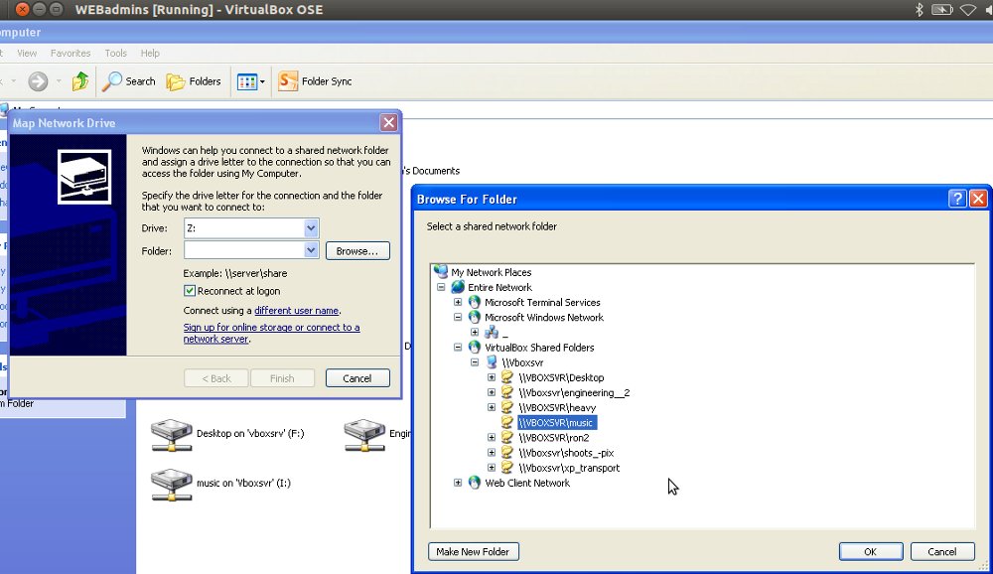The height and width of the screenshot is (574, 993).
Task: Select \\Vboxsvr\xp_transport folder label
Action: [x=569, y=468]
